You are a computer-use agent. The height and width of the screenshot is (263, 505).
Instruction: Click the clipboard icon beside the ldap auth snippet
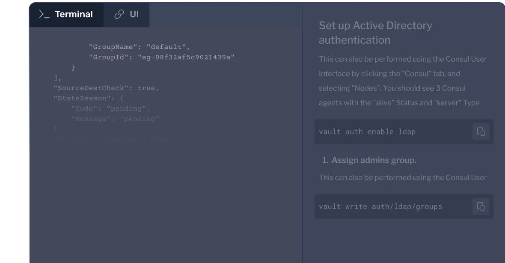pos(481,131)
